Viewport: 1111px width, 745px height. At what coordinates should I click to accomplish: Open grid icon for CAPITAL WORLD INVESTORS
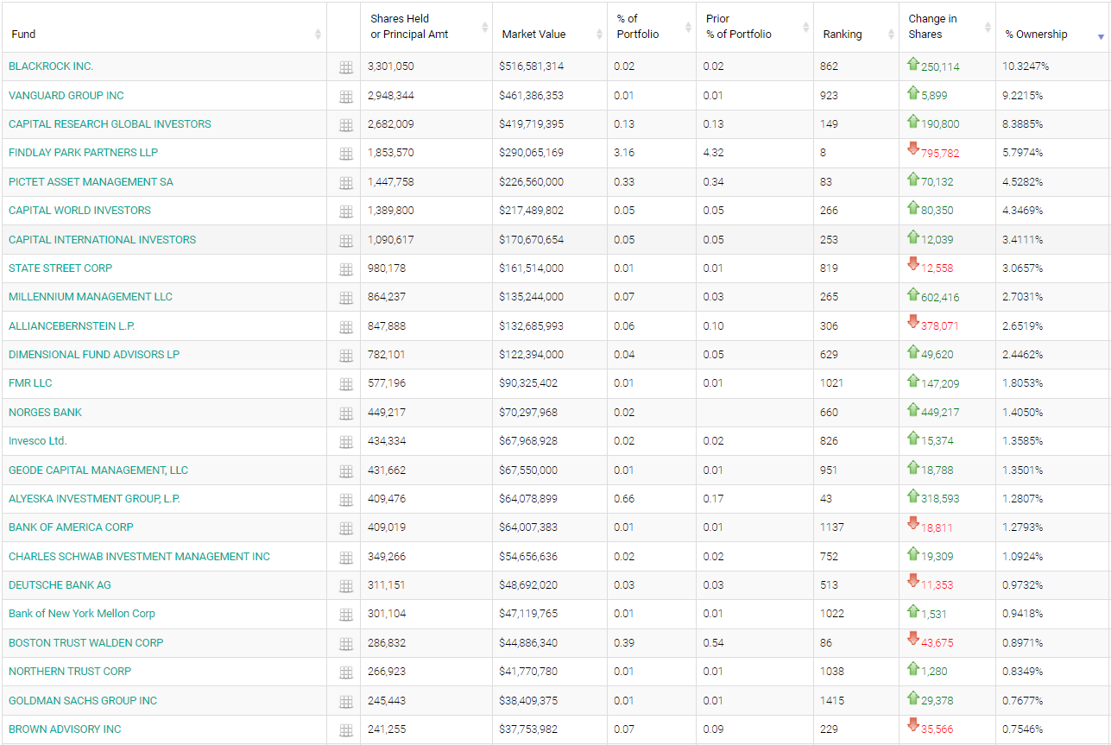tap(346, 212)
